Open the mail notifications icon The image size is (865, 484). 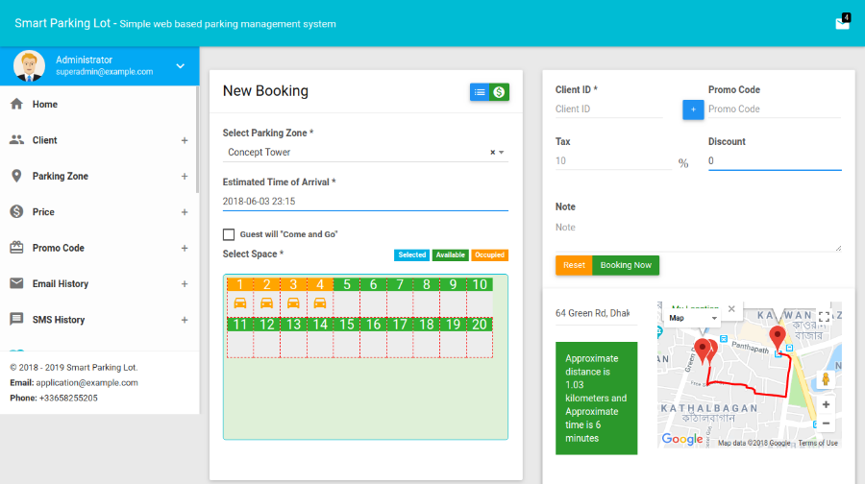[x=843, y=23]
